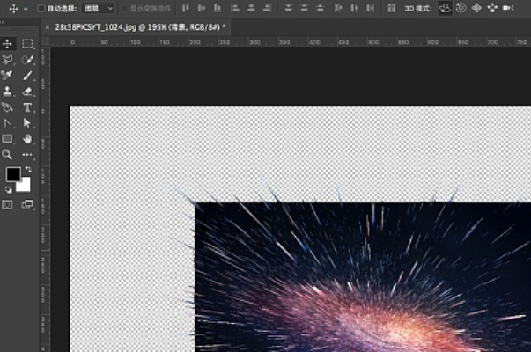Align vertical centers

click(x=201, y=8)
